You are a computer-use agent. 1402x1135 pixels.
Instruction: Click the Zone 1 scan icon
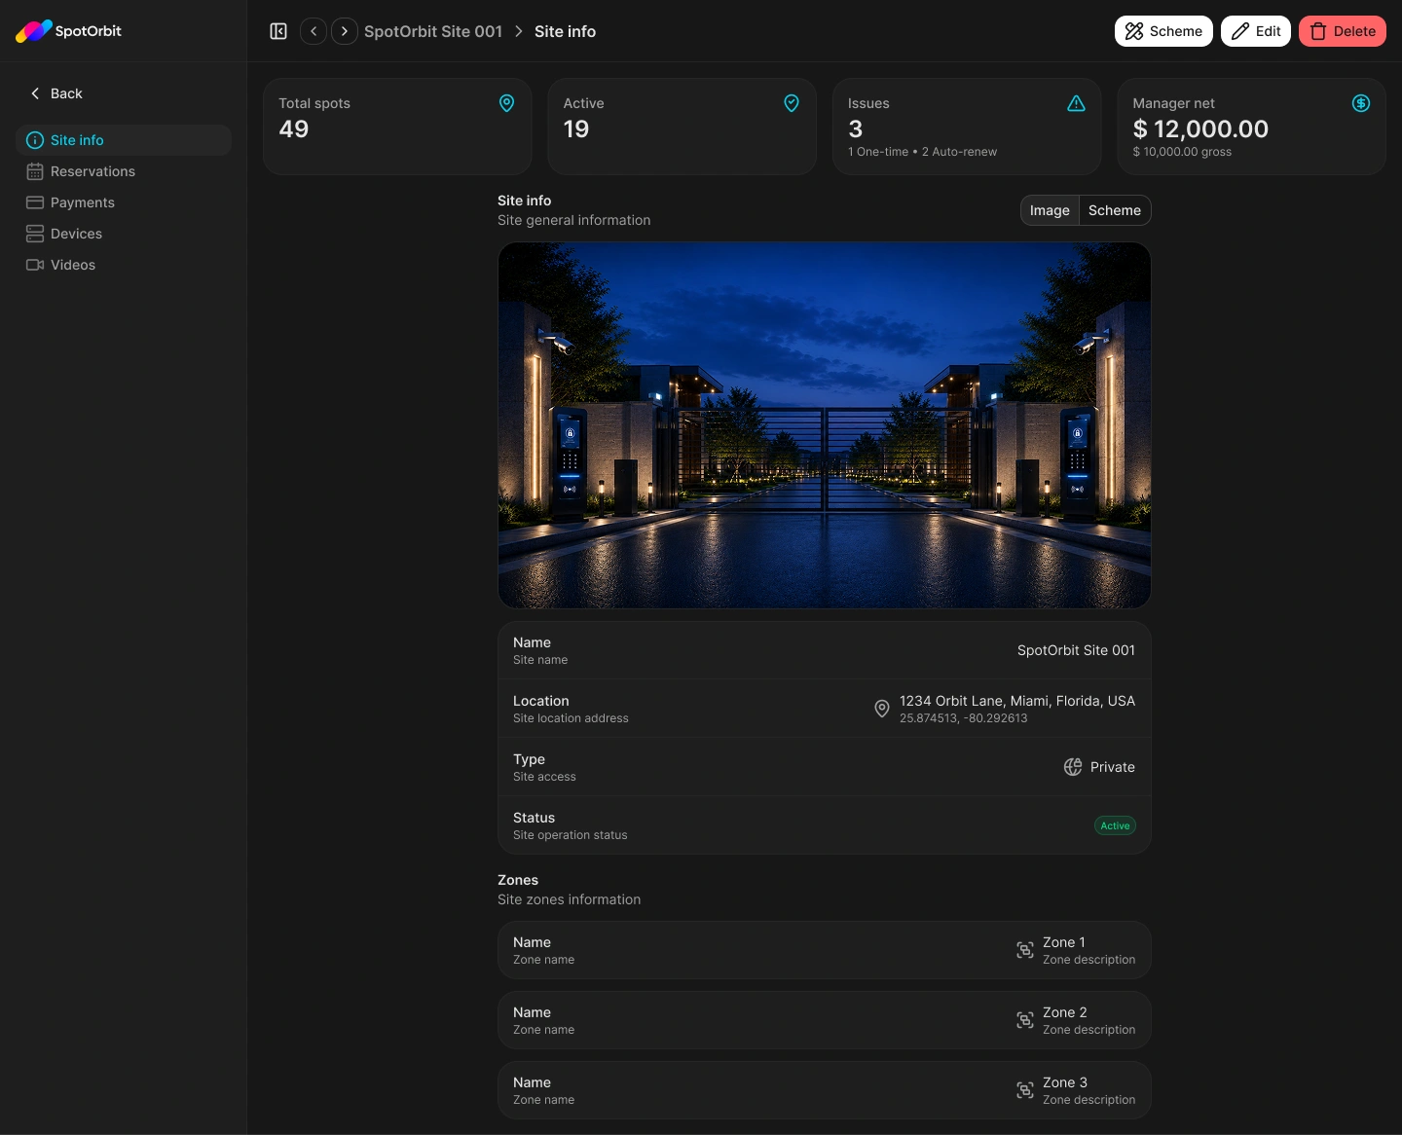pos(1025,950)
